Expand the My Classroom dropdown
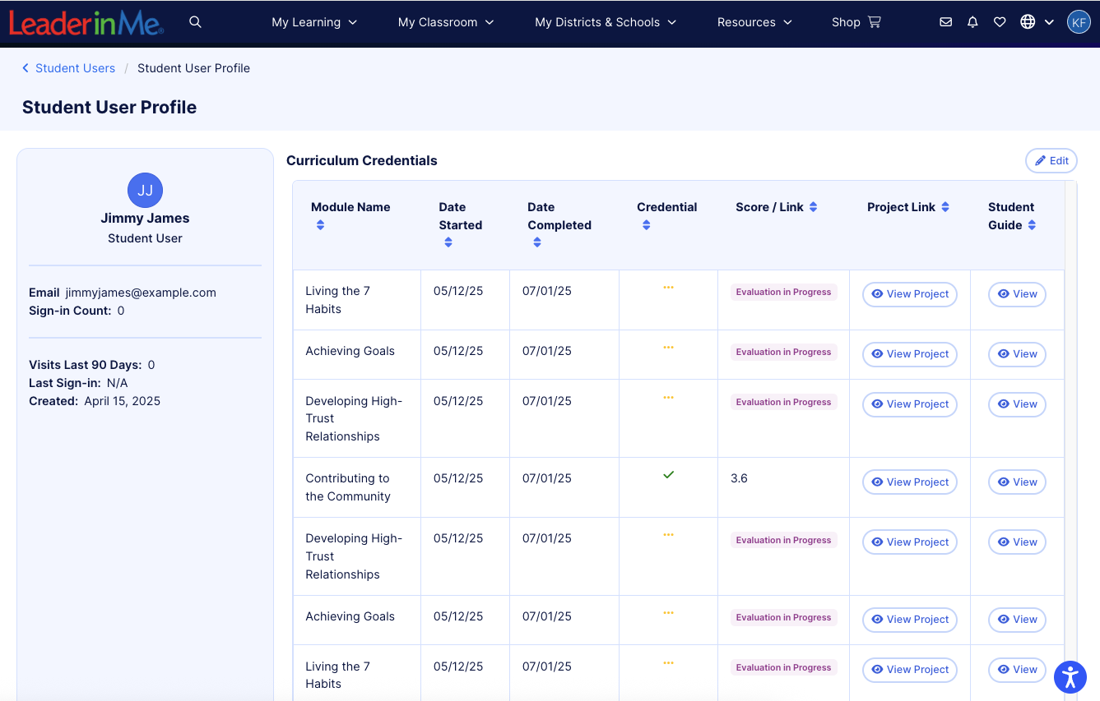The width and height of the screenshot is (1100, 701). pyautogui.click(x=446, y=22)
